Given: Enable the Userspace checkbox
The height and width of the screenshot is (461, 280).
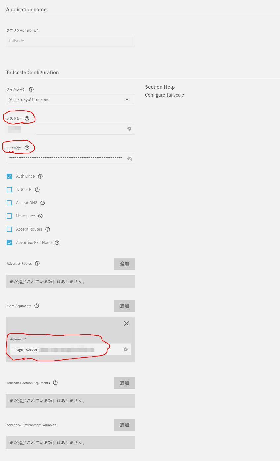Looking at the screenshot, I should (x=9, y=216).
